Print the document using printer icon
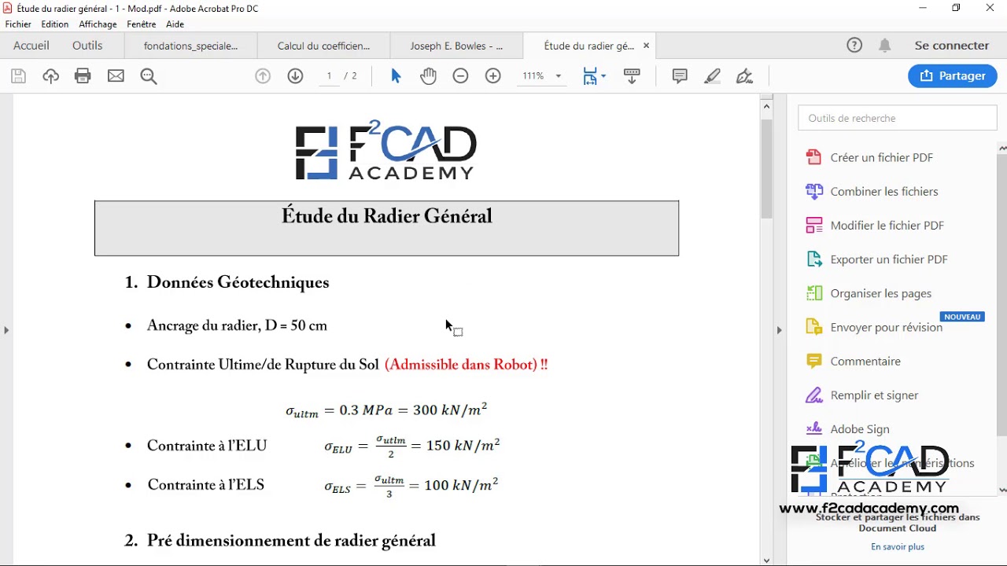The width and height of the screenshot is (1007, 566). point(83,76)
